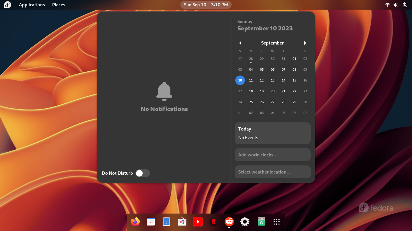Click the Fedora logo in top bar
This screenshot has height=231, width=412.
pos(8,5)
